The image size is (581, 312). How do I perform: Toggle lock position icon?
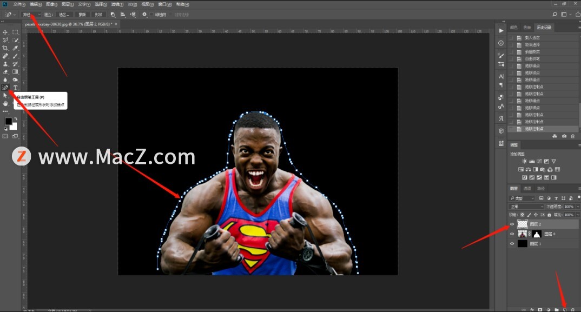point(536,215)
